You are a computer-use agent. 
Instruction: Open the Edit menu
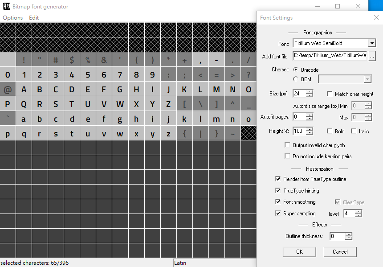point(34,17)
